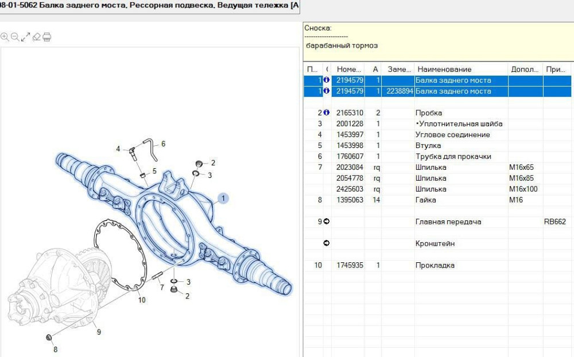Viewport: 574px width, 357px height.
Task: Fit diagram to window with arrows icon
Action: click(x=25, y=37)
